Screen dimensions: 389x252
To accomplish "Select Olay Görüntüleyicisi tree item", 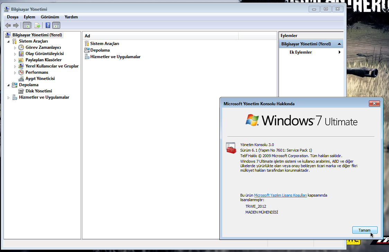I will tap(45, 54).
